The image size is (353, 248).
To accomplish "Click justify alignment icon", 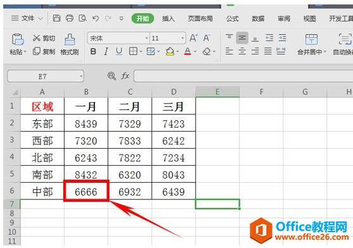I will click(x=268, y=51).
